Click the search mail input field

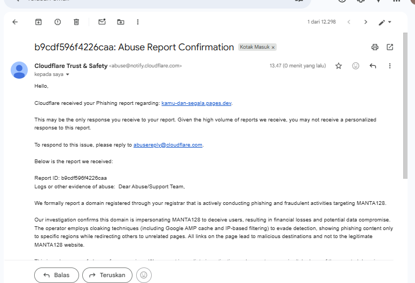pos(158,2)
